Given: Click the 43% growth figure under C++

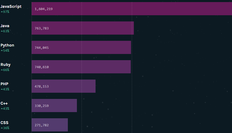Looking at the screenshot, I should [x=6, y=108].
